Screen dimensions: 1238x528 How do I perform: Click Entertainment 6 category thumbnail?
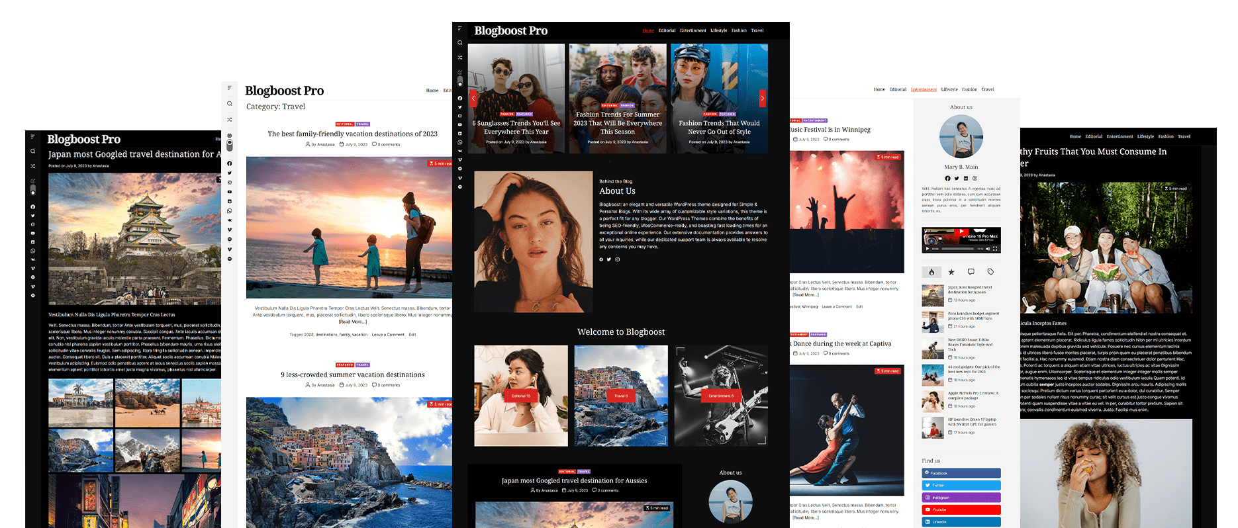(721, 396)
